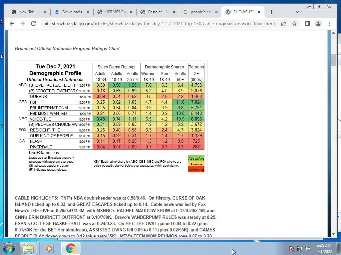Reload the current page
The width and height of the screenshot is (341, 255).
pyautogui.click(x=33, y=24)
